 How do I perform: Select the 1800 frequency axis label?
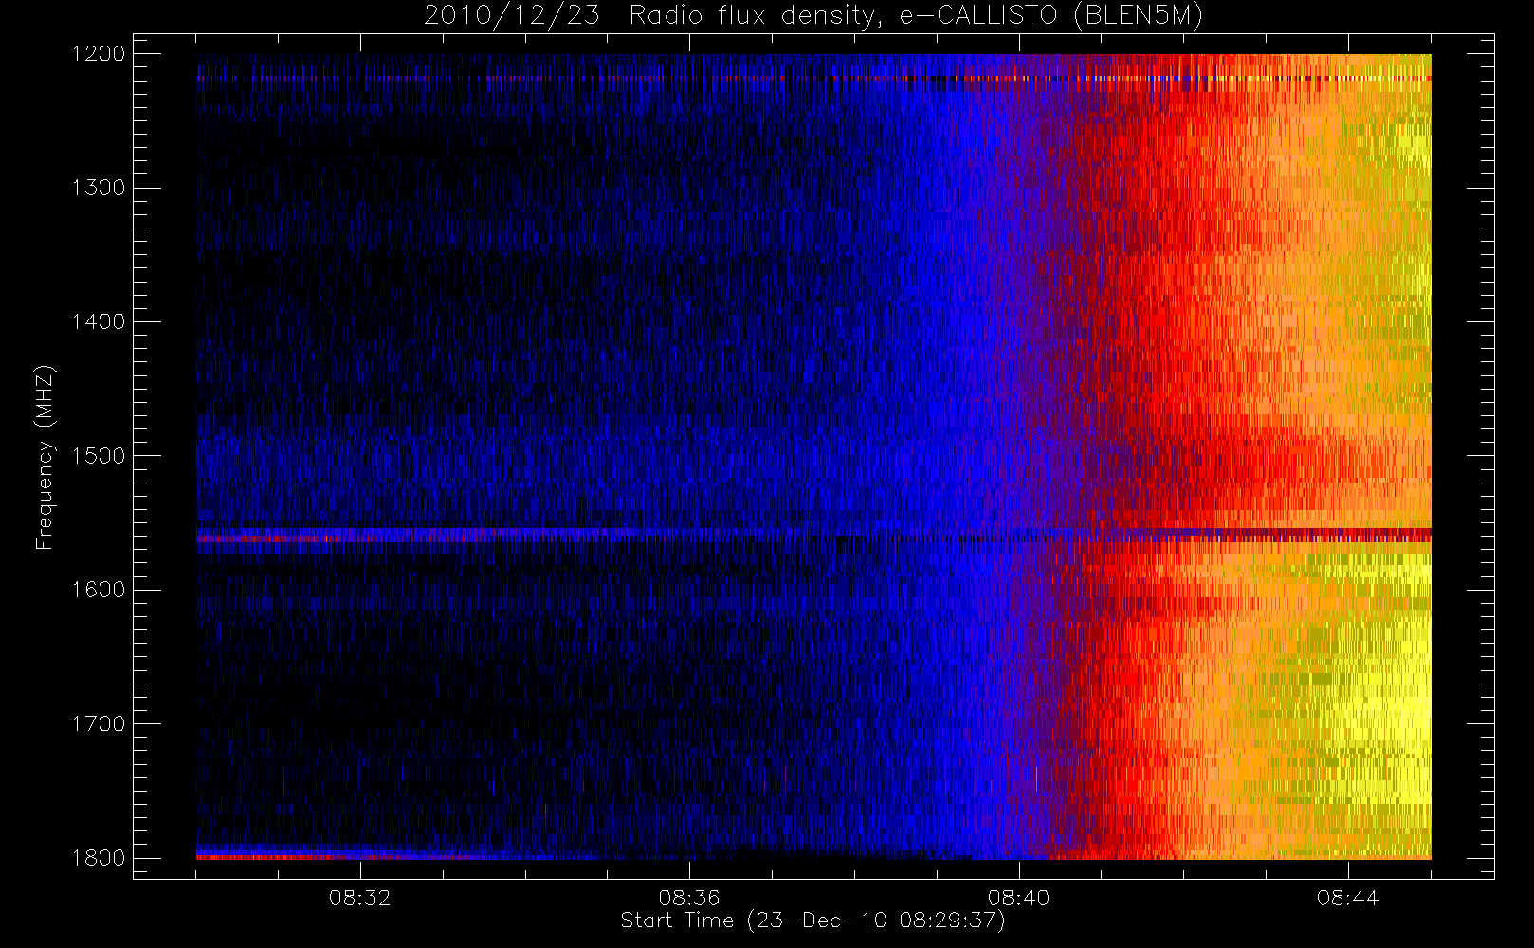99,858
